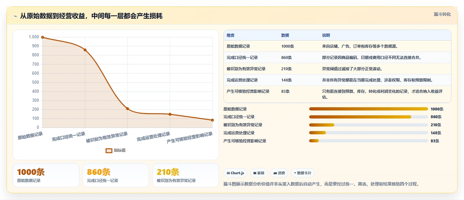
Task: Click the 83条 progress bar
Action: 369,141
